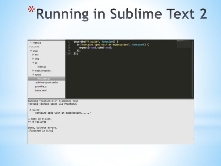Collapse the specs folder
Image resolution: width=221 pixels, height=166 pixels.
(x=33, y=75)
